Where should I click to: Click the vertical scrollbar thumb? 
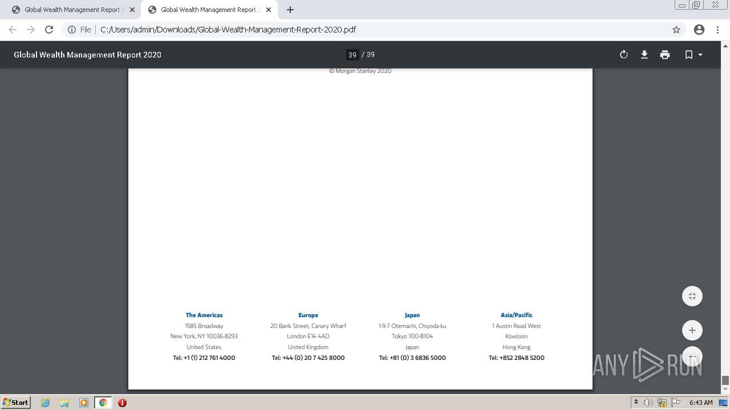click(725, 380)
